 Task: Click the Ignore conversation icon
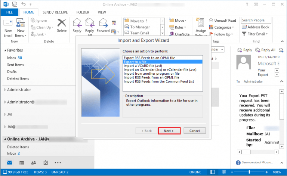(x=33, y=20)
